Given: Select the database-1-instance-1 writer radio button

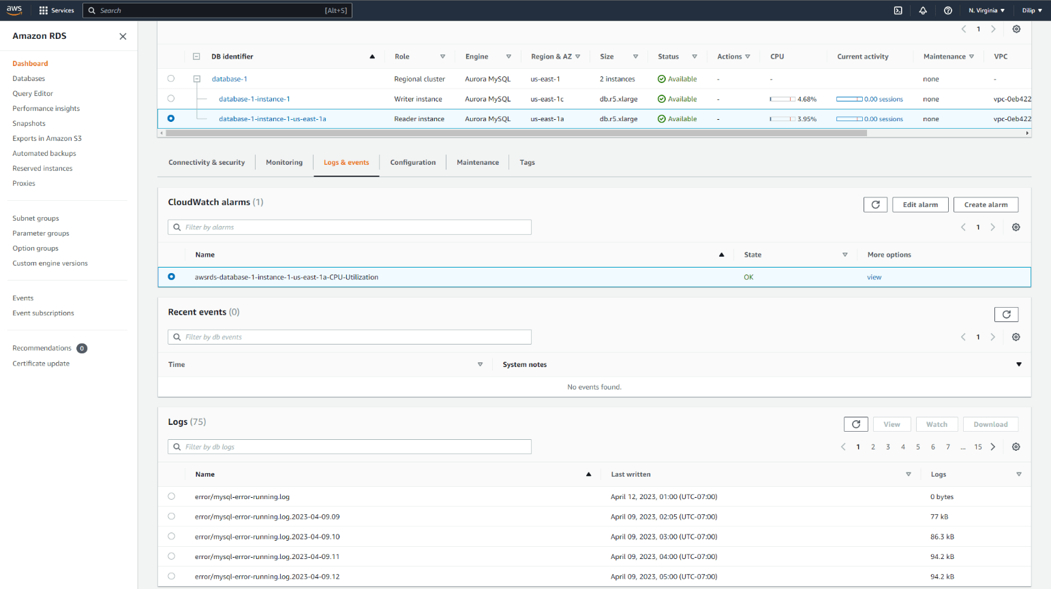Looking at the screenshot, I should point(171,99).
